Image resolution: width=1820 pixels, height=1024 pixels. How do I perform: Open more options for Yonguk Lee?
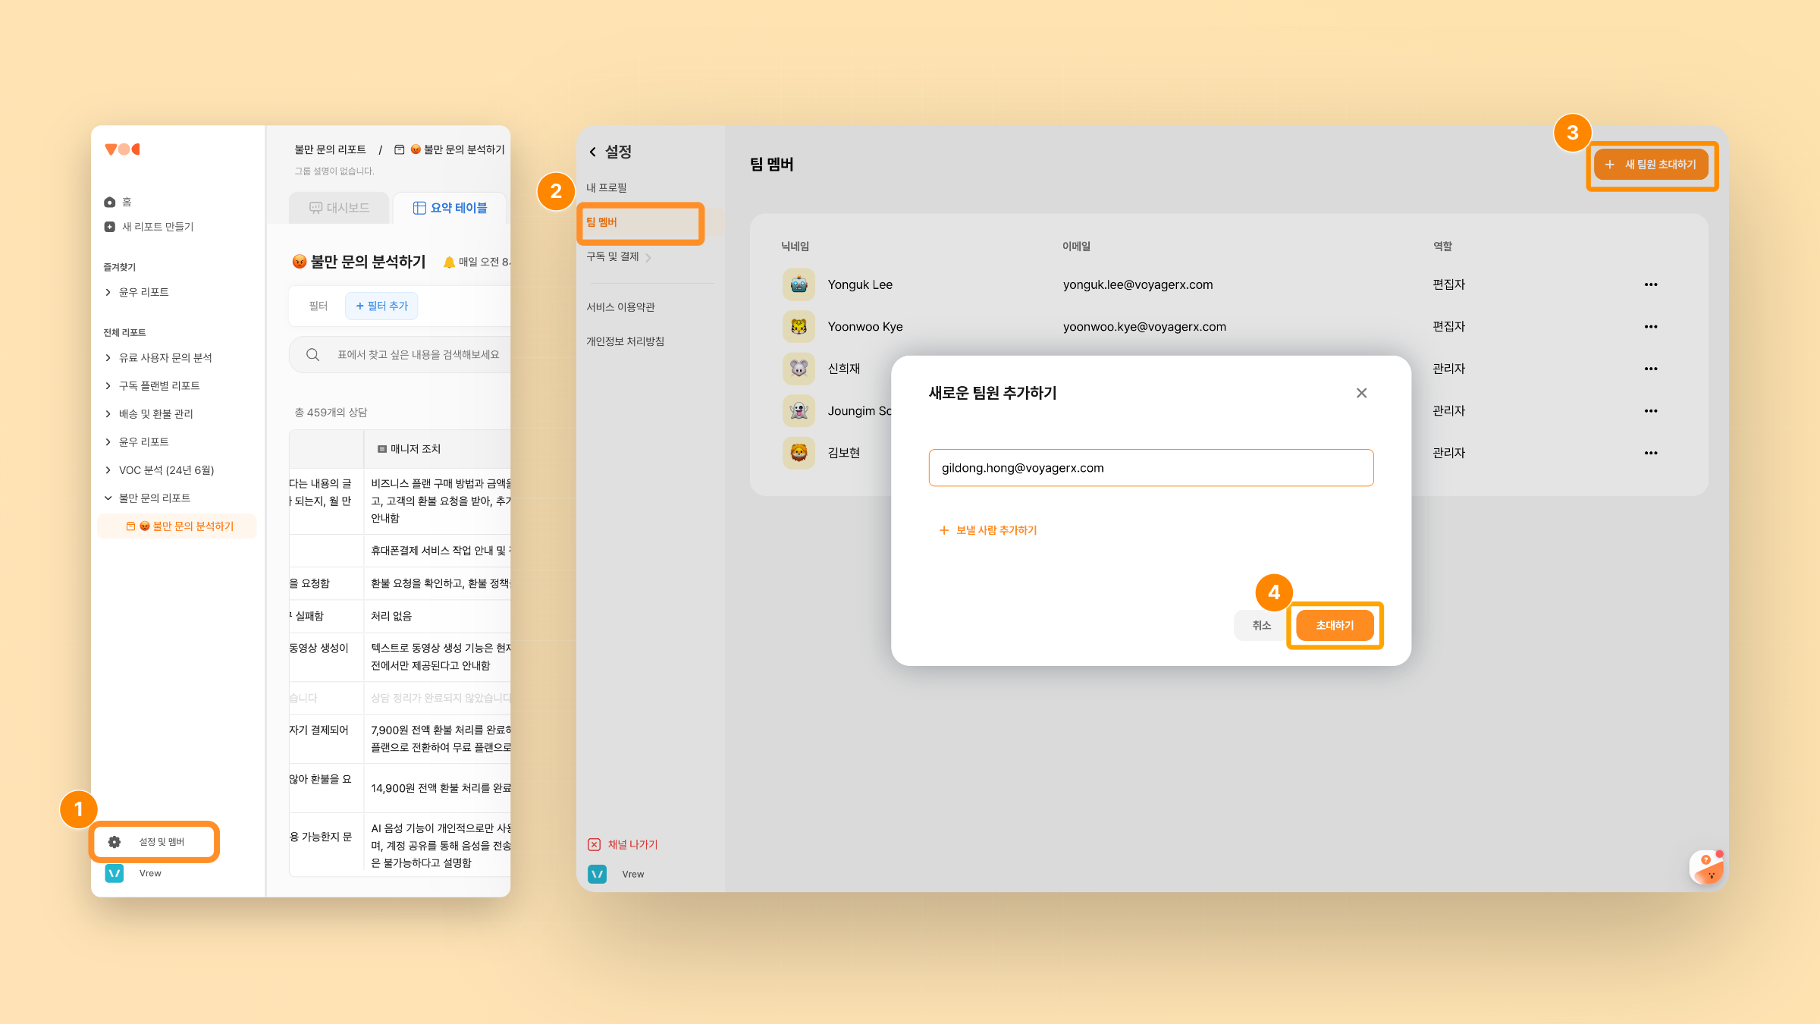(x=1651, y=284)
